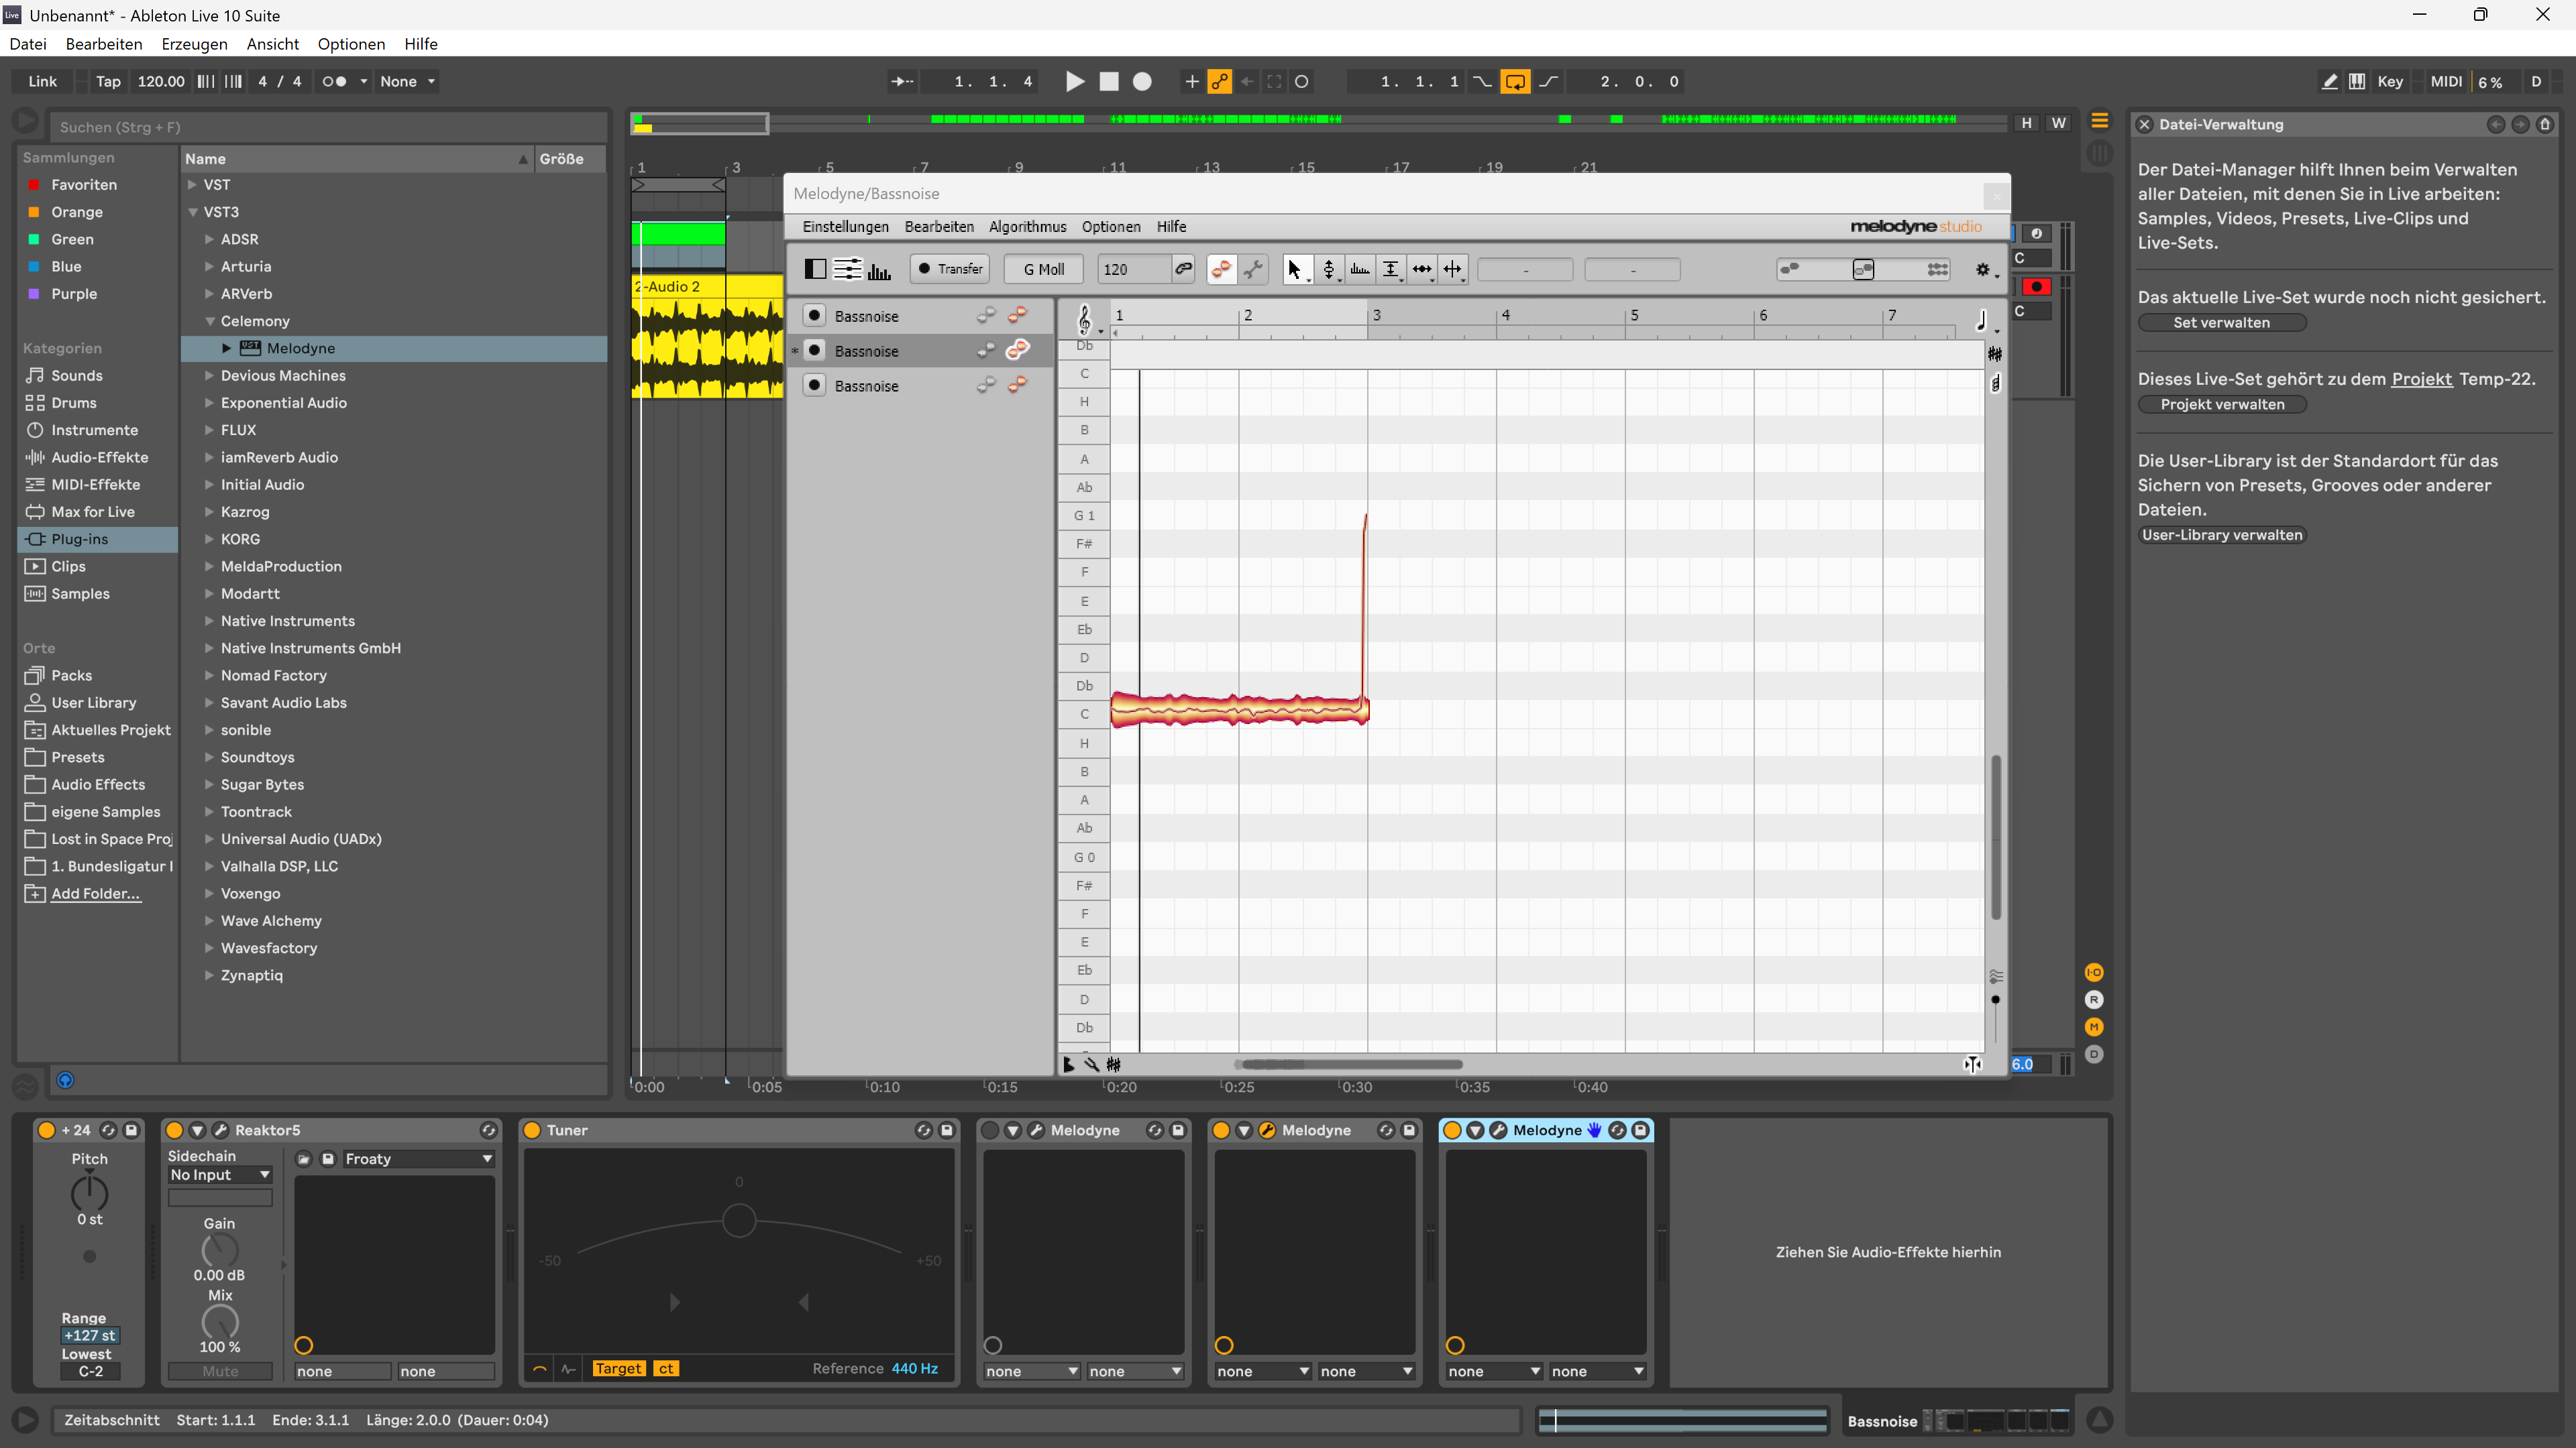2576x1448 pixels.
Task: Toggle record button on first Bassnoise track
Action: [x=814, y=316]
